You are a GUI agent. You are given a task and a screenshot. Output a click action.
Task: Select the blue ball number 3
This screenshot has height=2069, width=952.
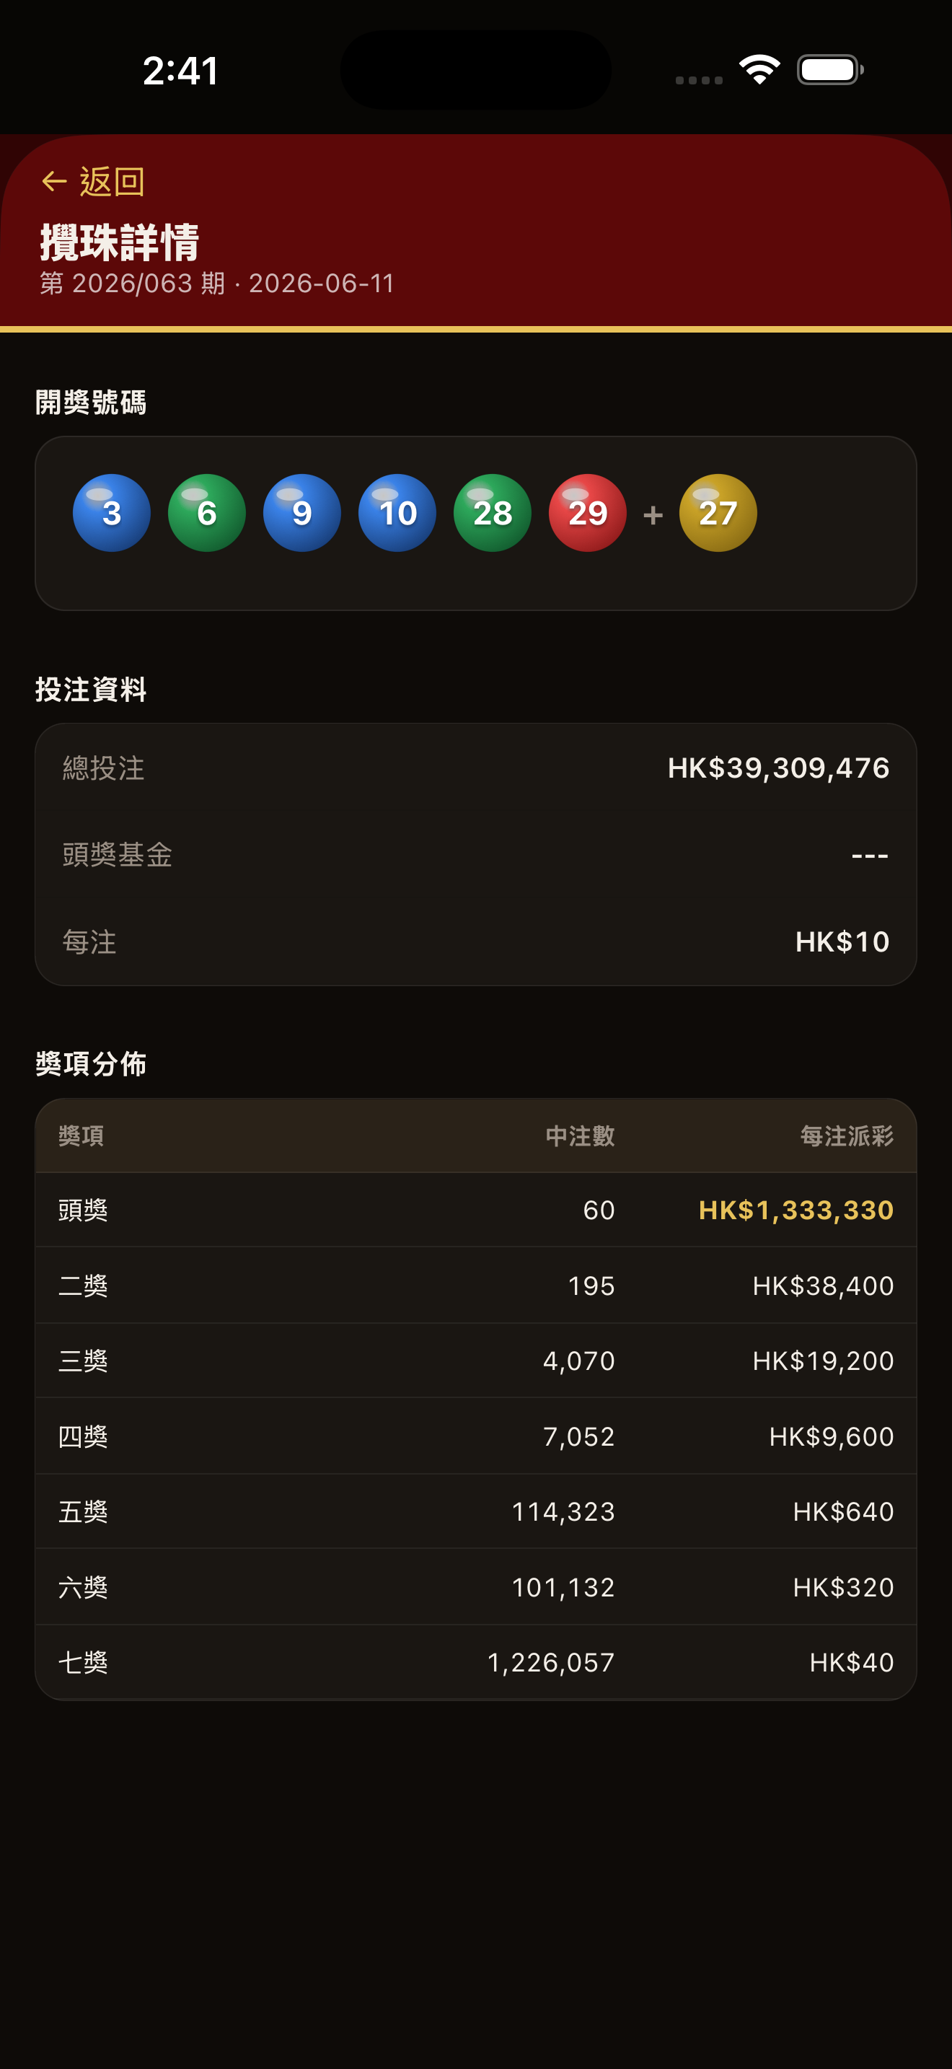click(x=112, y=512)
